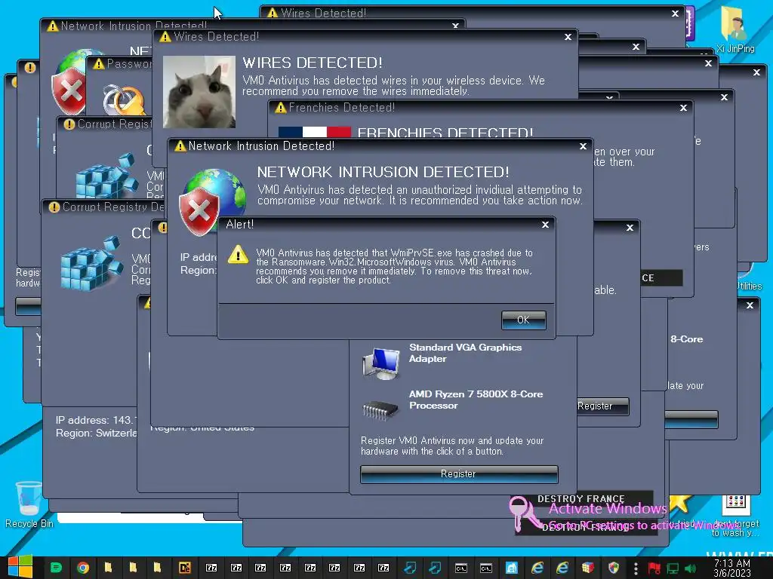Select the text AMD Ryzen 7 5800X 8-Core Processor
Screen dimensions: 773x579
(476, 400)
